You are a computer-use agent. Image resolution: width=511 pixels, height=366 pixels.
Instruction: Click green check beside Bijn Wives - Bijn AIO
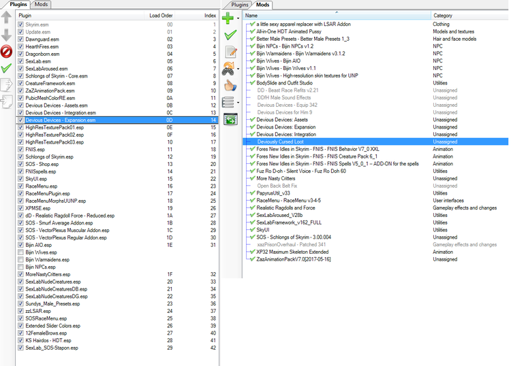[x=252, y=61]
